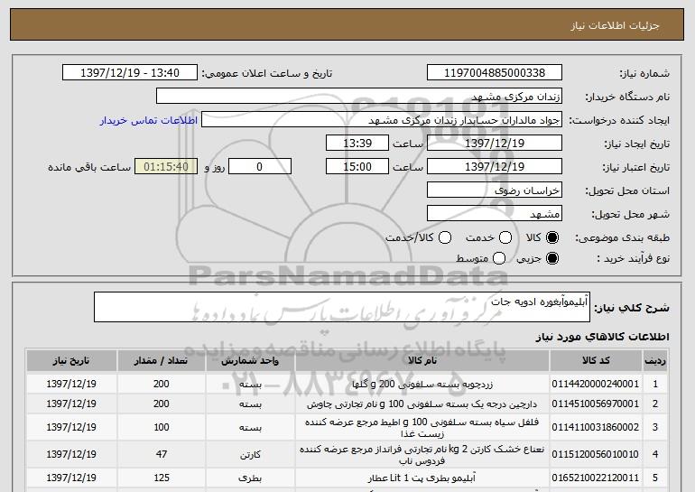Click the announcement date field 1397/12/19 - 13:40
Viewport: 695px width, 492px height.
click(130, 73)
